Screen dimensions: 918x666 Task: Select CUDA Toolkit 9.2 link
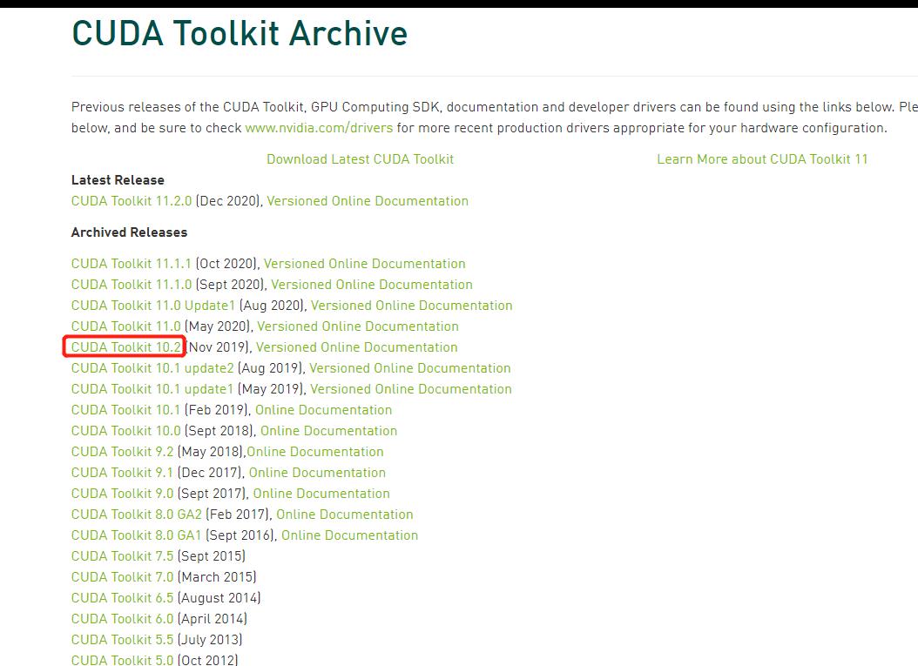pos(122,453)
